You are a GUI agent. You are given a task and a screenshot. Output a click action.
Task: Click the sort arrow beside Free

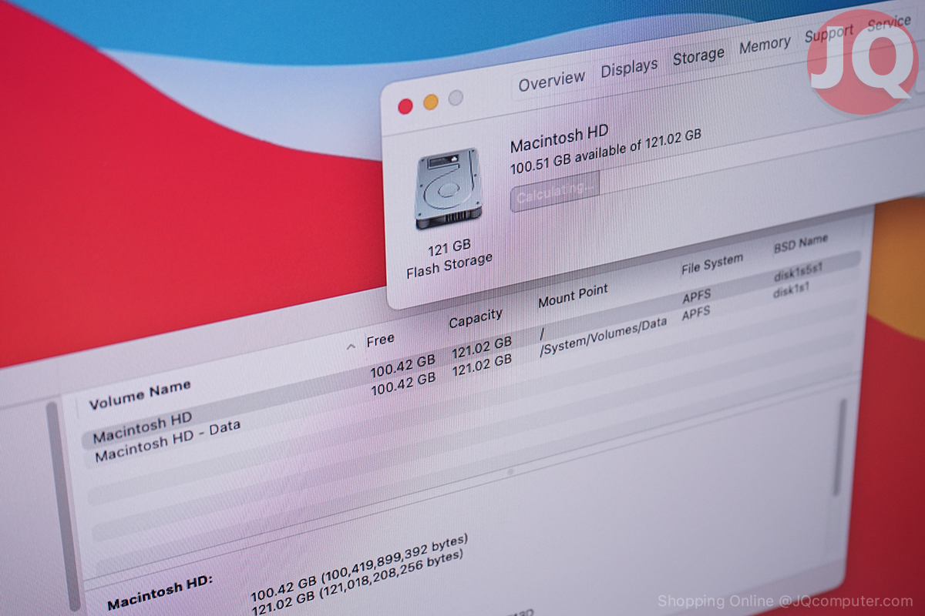coord(351,346)
